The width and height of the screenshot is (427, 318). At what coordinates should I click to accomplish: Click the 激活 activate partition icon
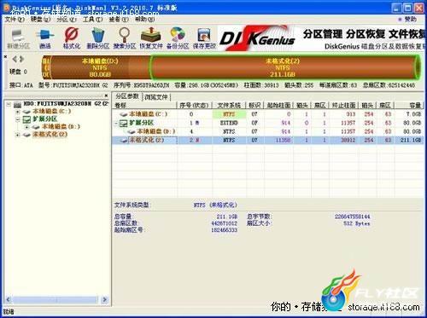click(x=45, y=38)
